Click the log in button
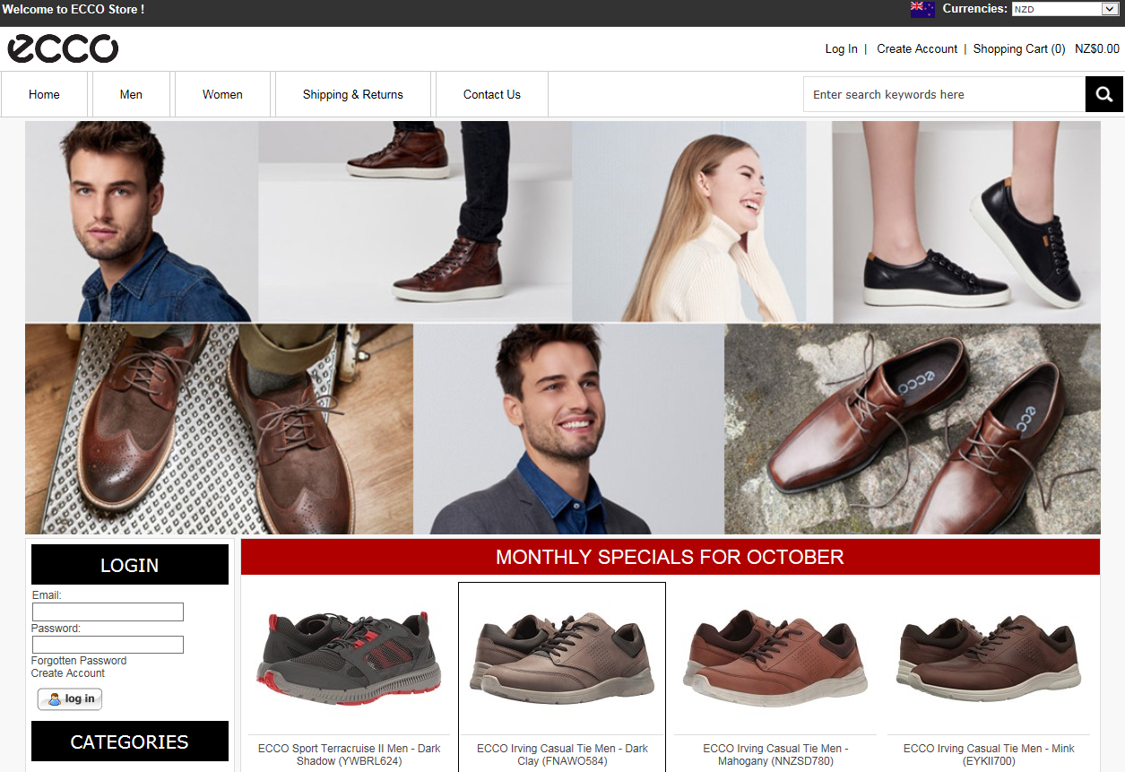The width and height of the screenshot is (1125, 772). point(70,699)
